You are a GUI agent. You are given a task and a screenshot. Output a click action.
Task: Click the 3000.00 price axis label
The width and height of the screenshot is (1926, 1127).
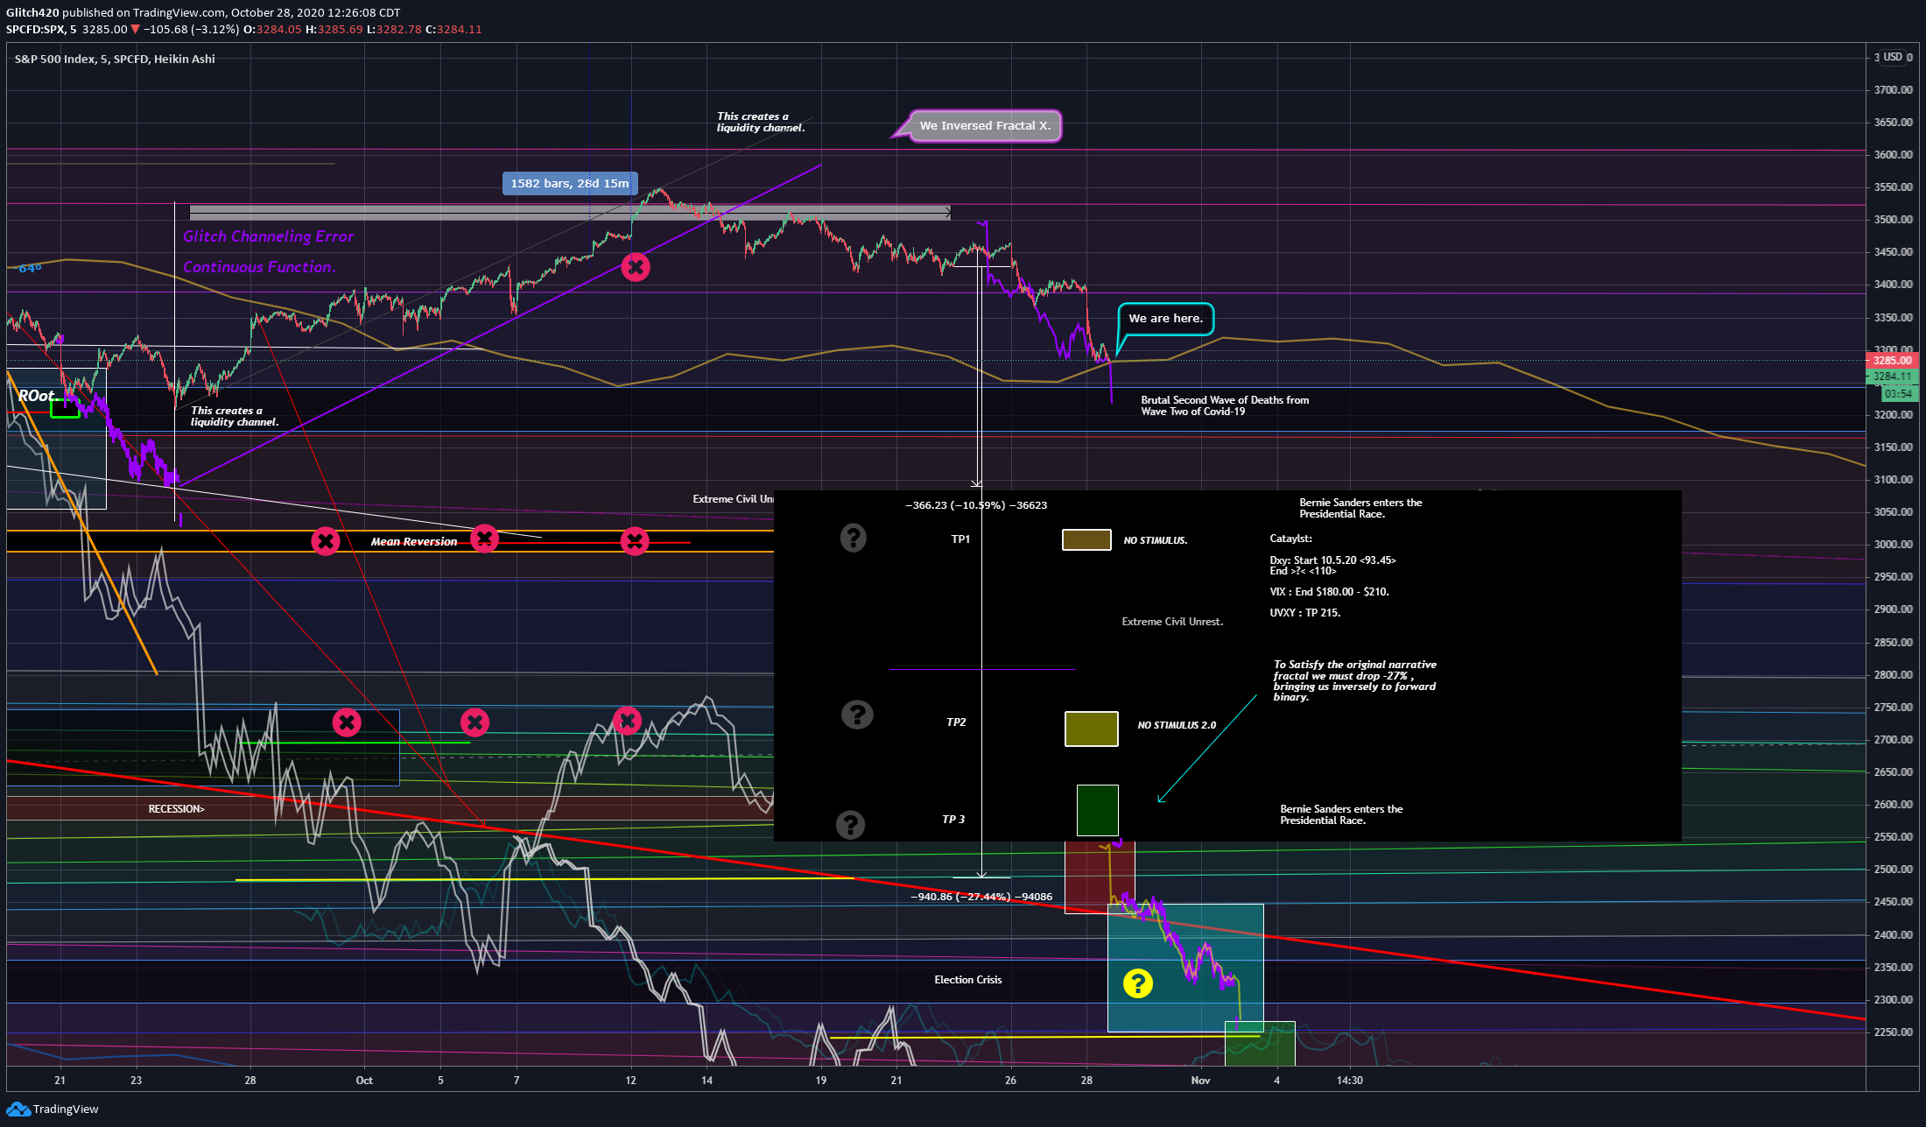tap(1893, 545)
